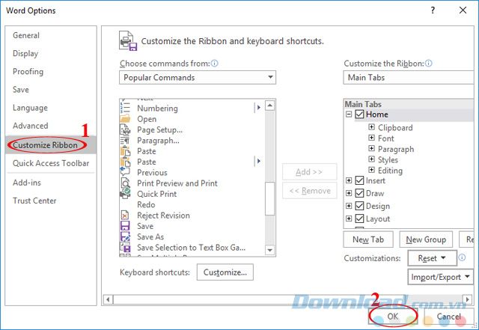Open the Import/Export dropdown
The image size is (479, 330).
(441, 277)
